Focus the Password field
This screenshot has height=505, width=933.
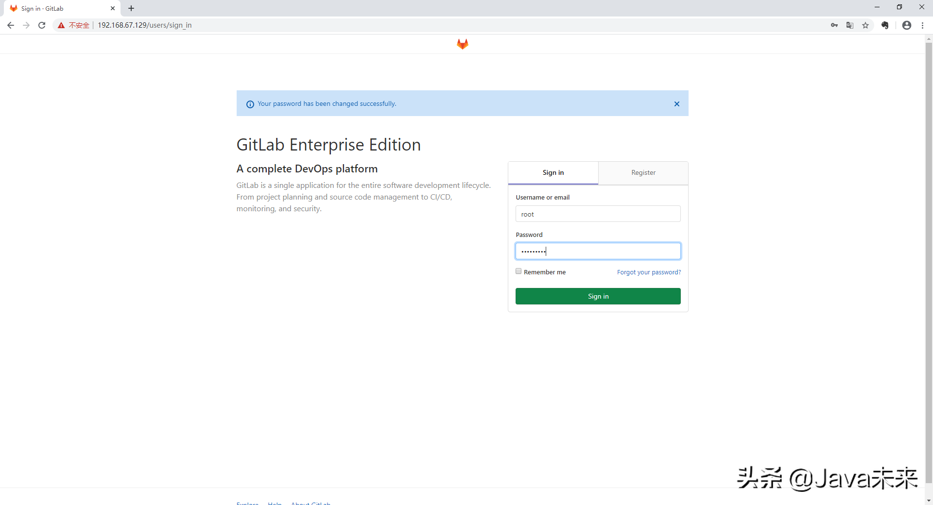[598, 251]
